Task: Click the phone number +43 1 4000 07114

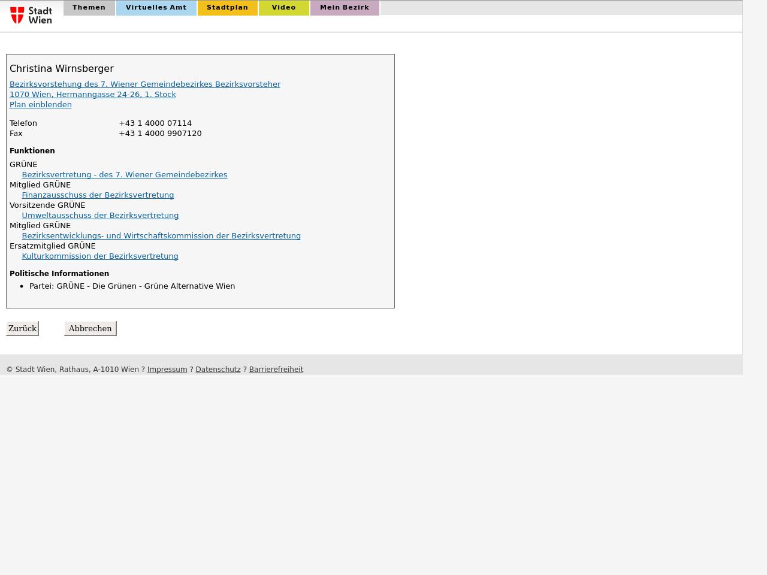Action: 155,123
